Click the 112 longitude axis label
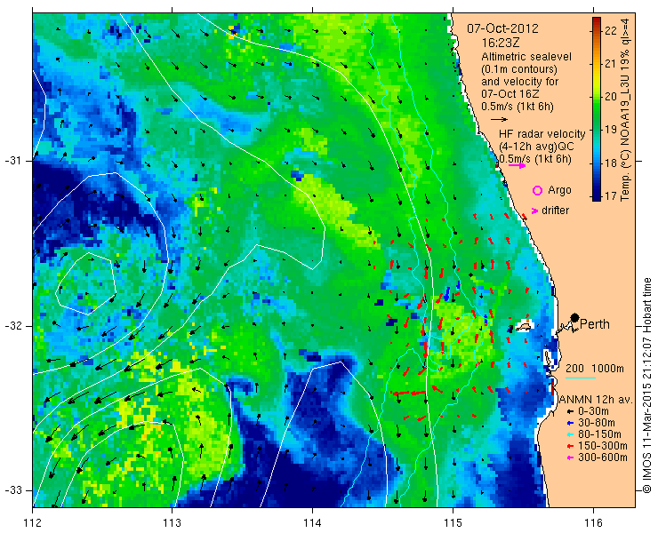This screenshot has height=533, width=658. [x=33, y=523]
